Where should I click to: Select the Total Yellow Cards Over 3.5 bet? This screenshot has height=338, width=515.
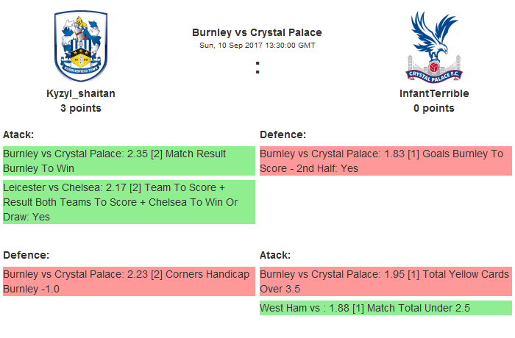(x=385, y=281)
